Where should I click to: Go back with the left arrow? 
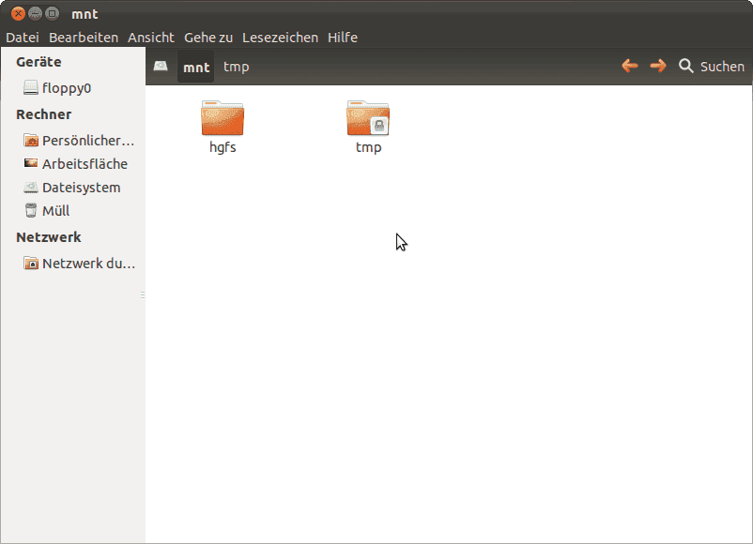coord(630,66)
